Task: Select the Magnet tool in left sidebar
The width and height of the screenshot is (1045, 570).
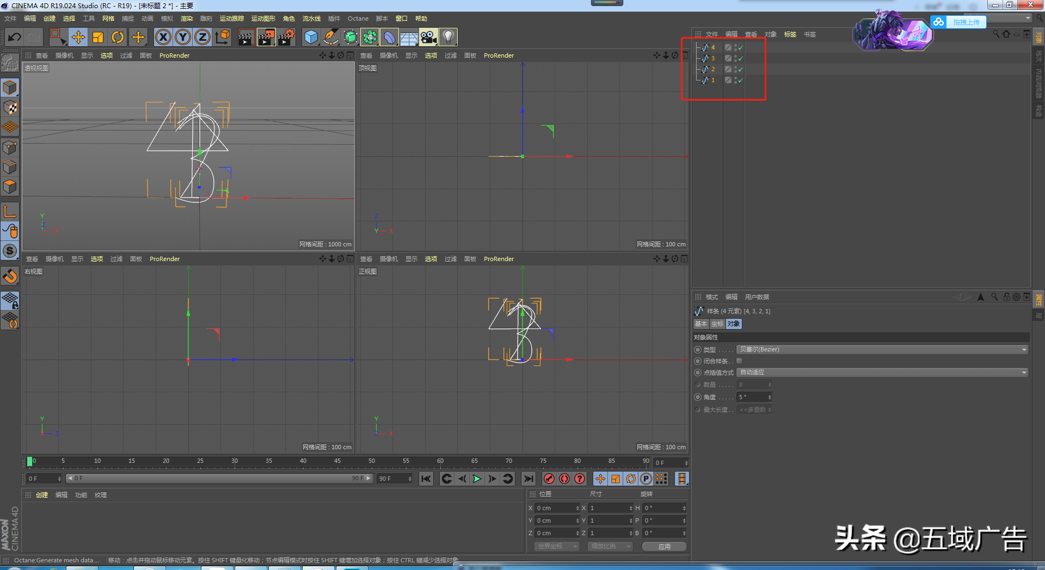Action: tap(10, 276)
